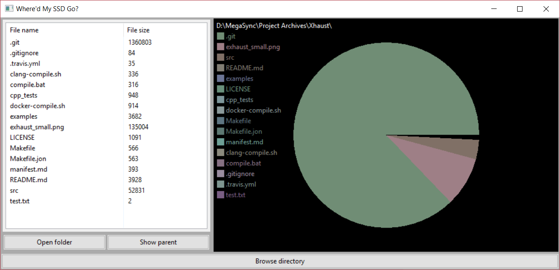Maximize the application window
The width and height of the screenshot is (560, 270).
tap(519, 9)
